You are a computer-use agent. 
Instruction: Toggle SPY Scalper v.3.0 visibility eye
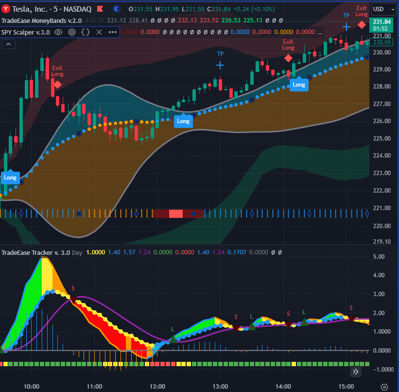pyautogui.click(x=58, y=32)
